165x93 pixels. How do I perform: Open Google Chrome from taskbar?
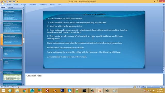(25, 91)
